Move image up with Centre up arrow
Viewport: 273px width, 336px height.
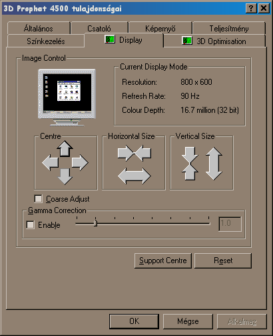[65, 149]
